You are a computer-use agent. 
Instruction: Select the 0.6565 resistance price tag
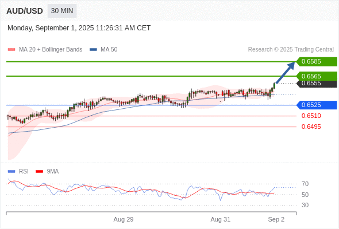[x=317, y=76]
